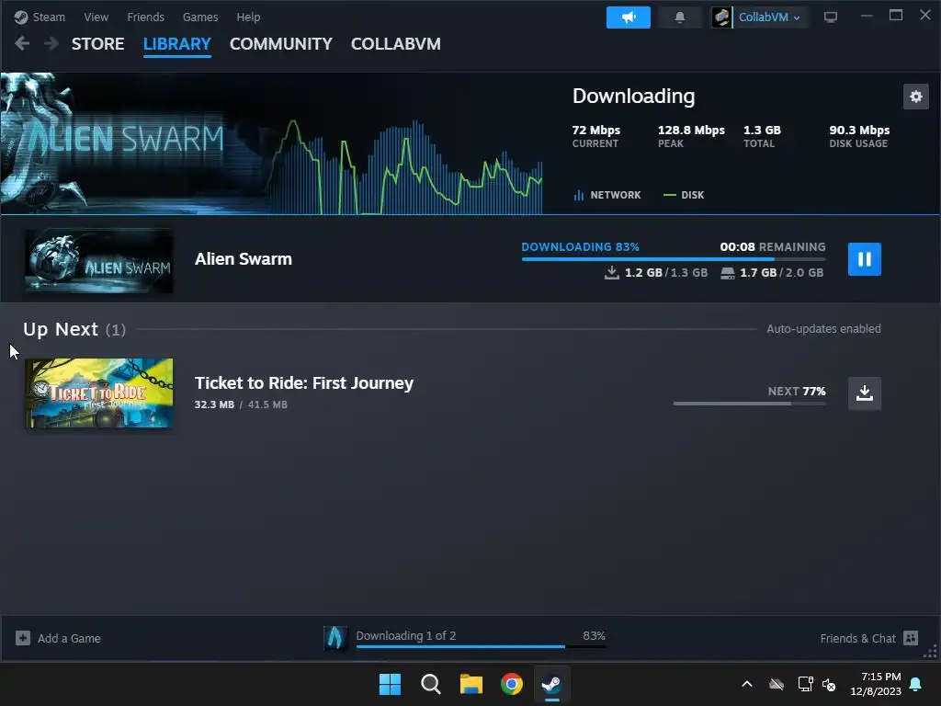
Task: Open the COLLABVM profile tab
Action: (x=395, y=44)
